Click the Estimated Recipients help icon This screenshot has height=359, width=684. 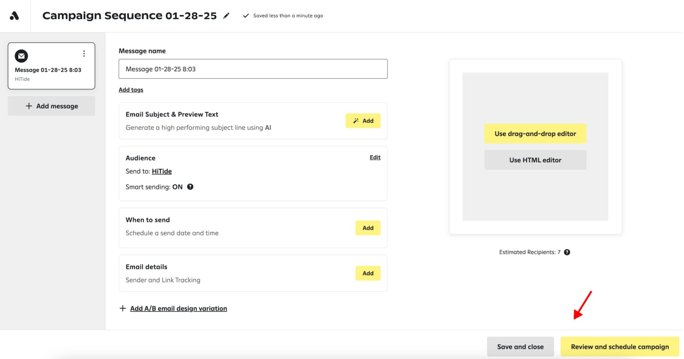(567, 252)
